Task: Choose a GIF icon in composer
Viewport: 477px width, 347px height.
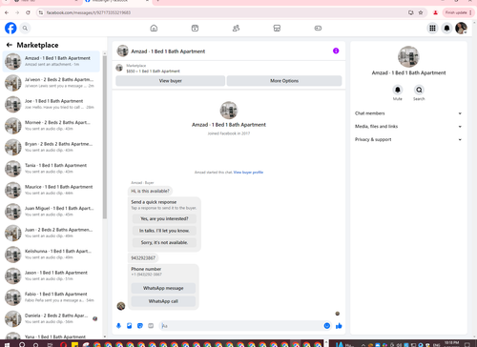Action: [x=151, y=326]
